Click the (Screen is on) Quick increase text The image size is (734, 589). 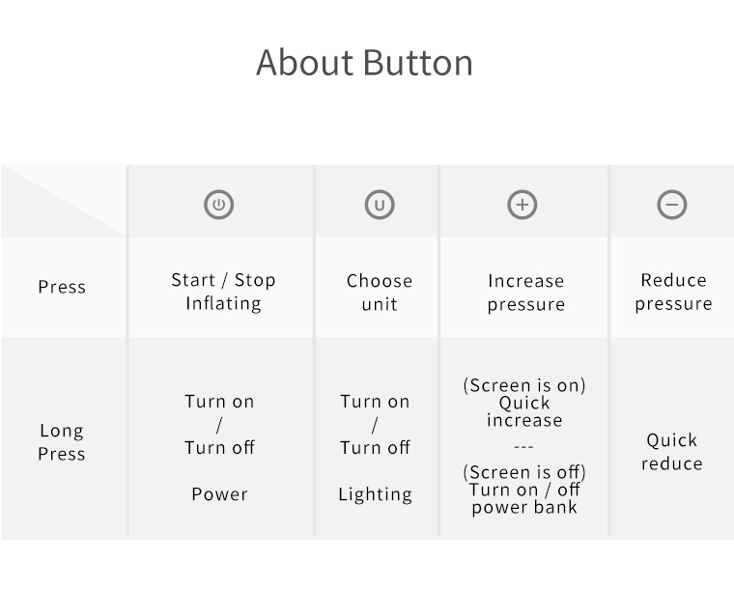coord(524,403)
